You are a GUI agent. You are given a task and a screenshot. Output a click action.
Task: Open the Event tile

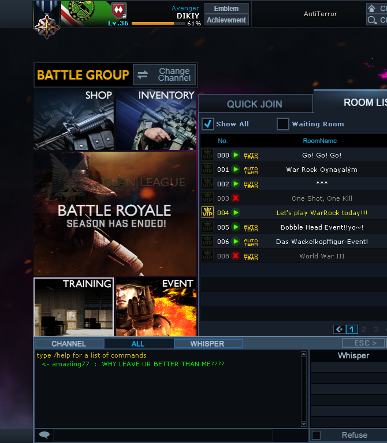[x=156, y=307]
